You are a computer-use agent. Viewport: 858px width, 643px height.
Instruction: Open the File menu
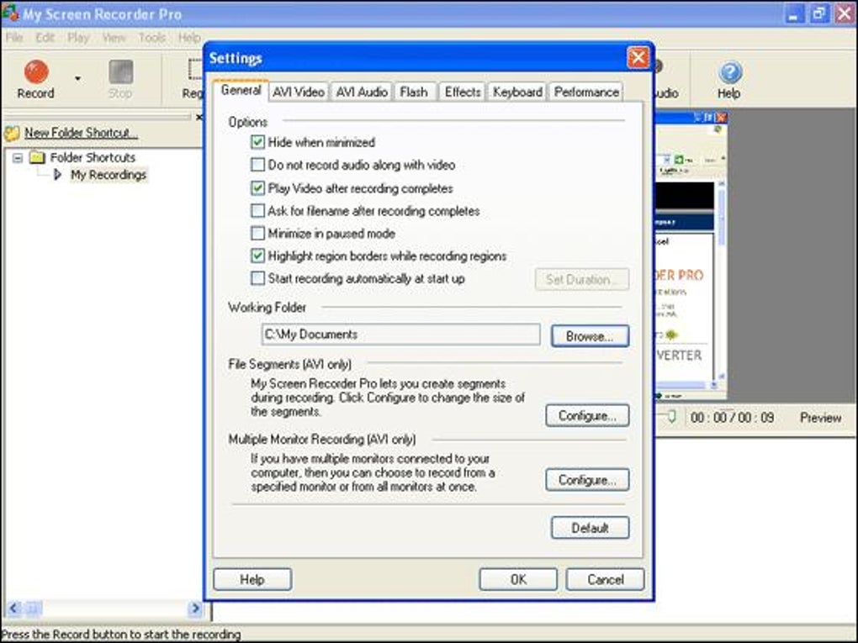pyautogui.click(x=15, y=38)
